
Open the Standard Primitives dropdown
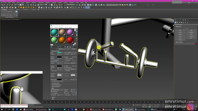(x=186, y=25)
